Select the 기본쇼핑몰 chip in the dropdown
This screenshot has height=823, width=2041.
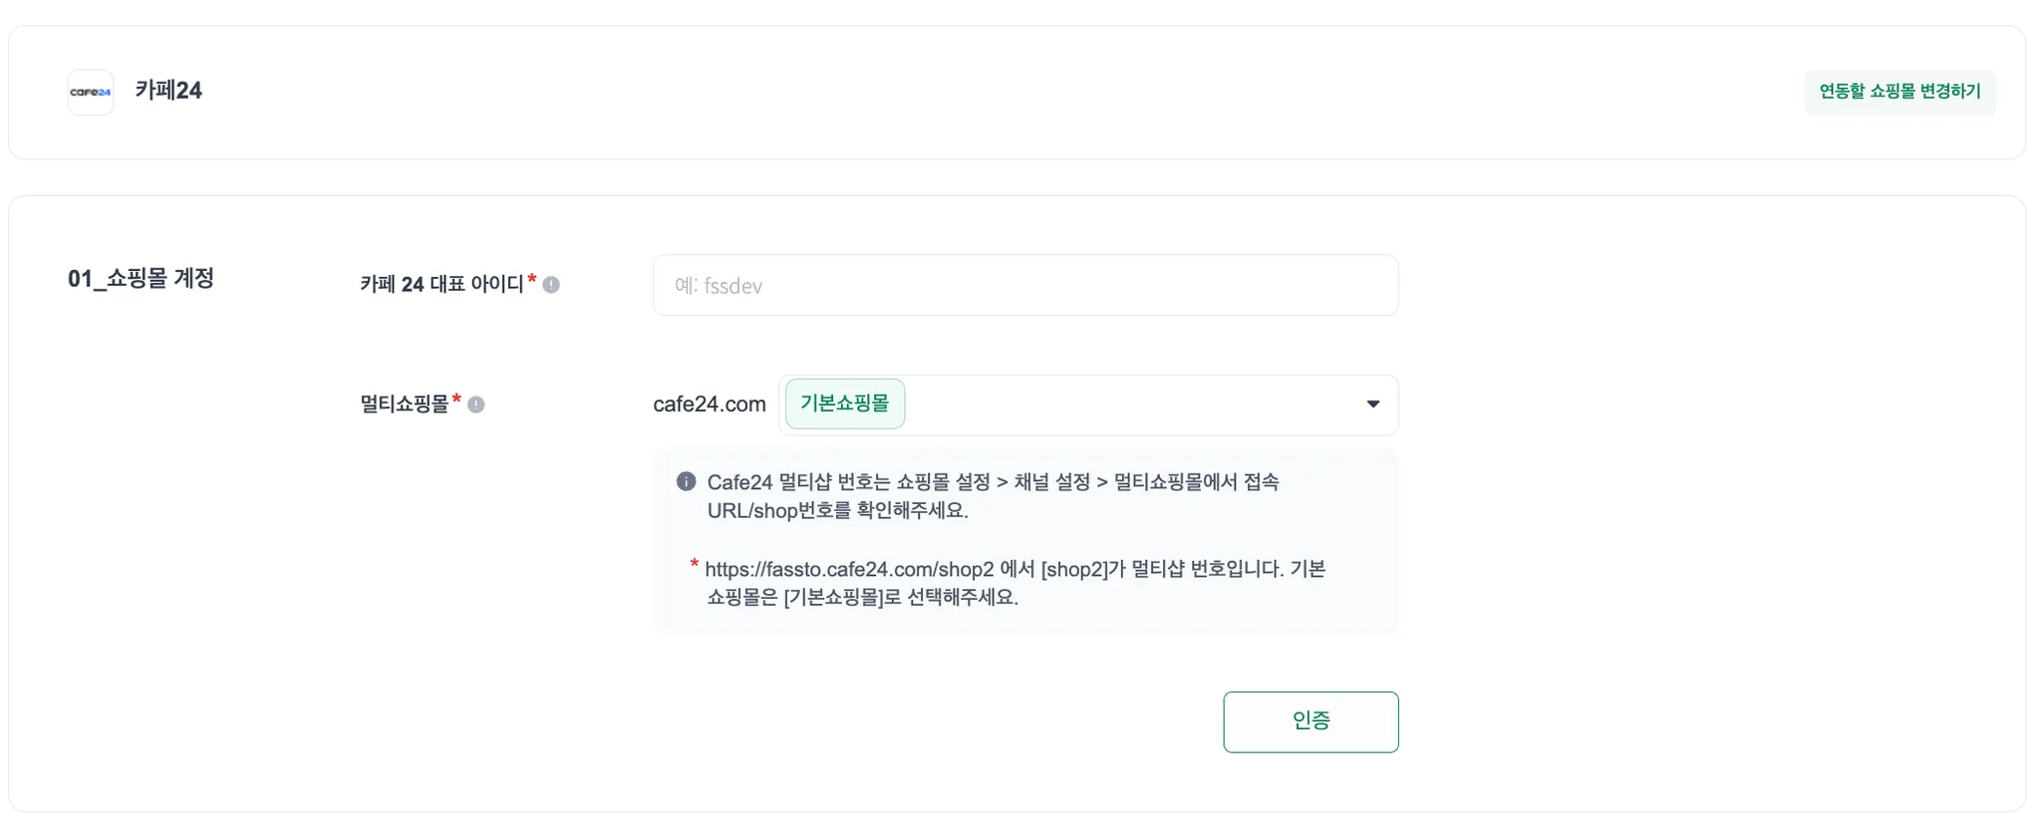(x=844, y=404)
